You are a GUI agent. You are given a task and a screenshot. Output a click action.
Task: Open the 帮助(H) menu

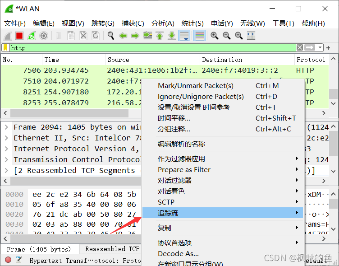(x=313, y=23)
